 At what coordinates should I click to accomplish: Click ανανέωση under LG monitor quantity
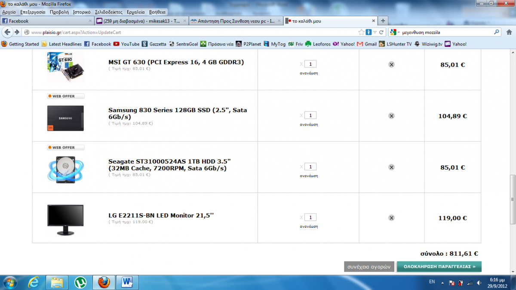309,226
